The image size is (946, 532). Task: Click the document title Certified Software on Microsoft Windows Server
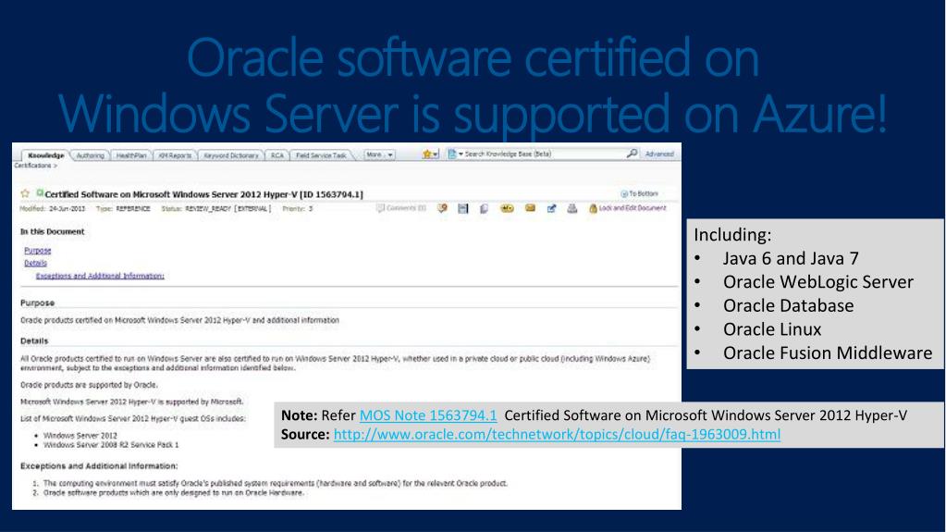tap(204, 194)
